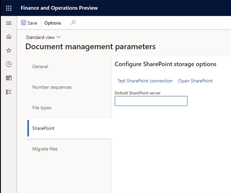Go to Home in the sidebar
This screenshot has height=193, width=231.
(x=9, y=36)
